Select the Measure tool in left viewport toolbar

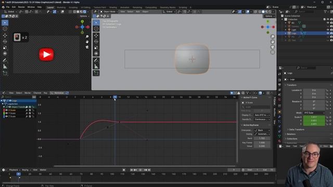[x=5, y=66]
